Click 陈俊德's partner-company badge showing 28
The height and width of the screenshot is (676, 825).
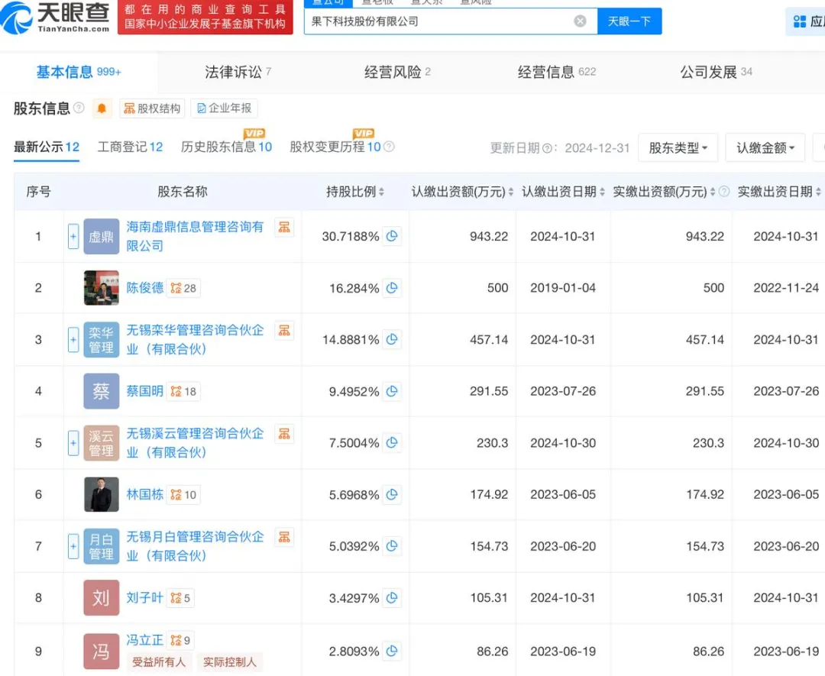182,288
